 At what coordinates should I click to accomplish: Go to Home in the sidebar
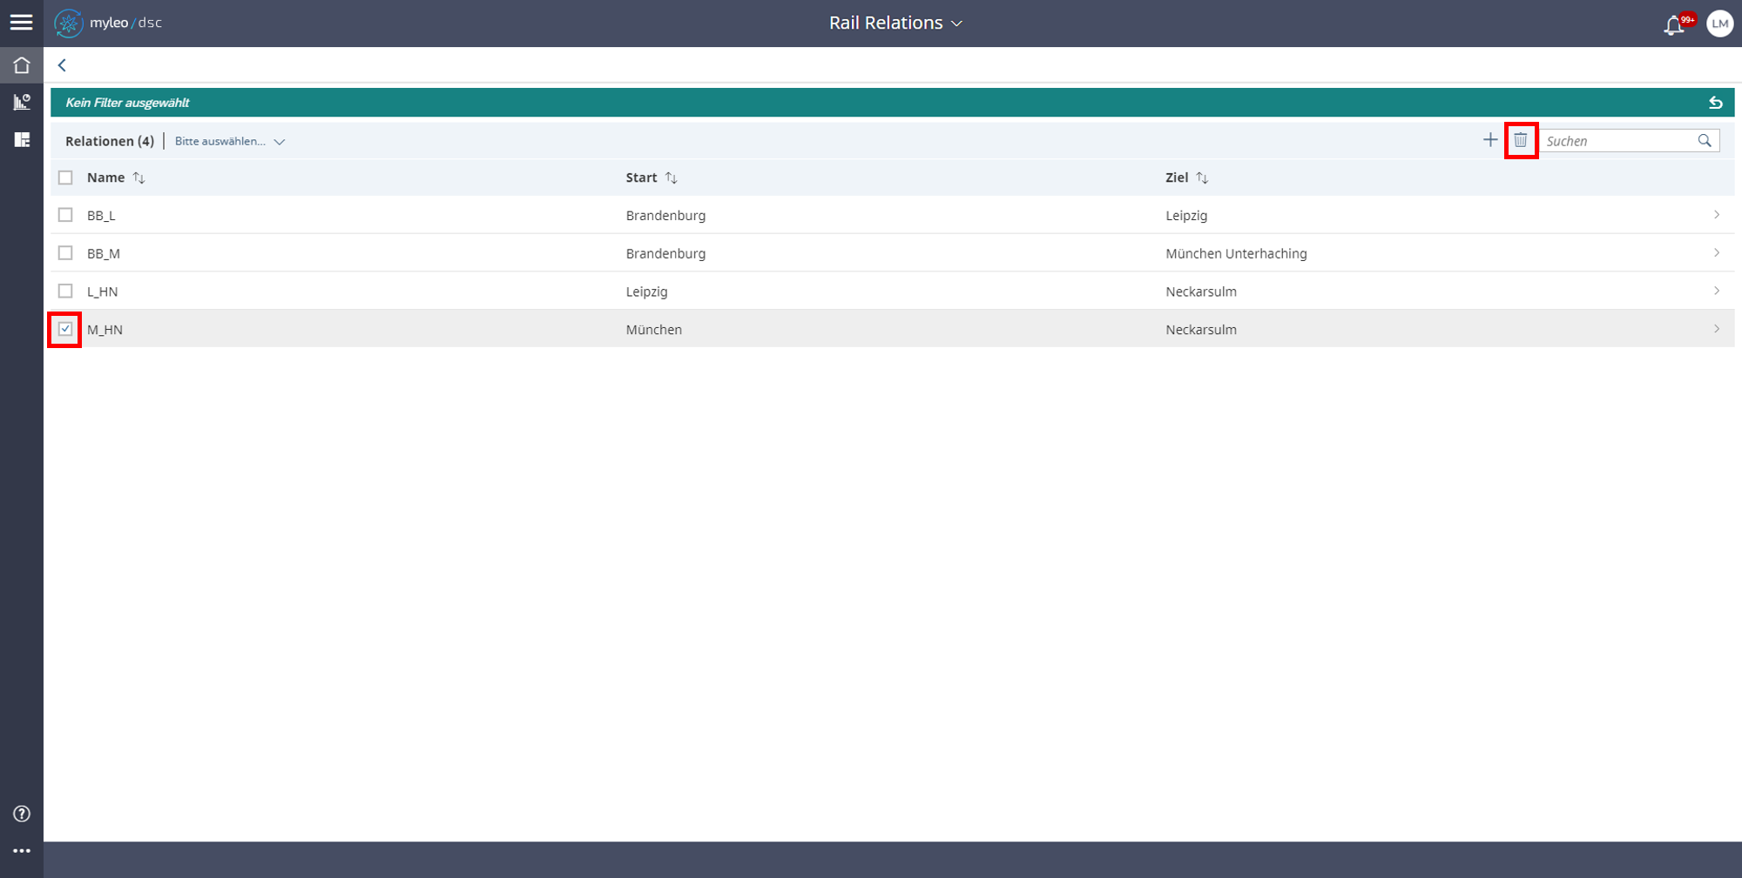point(22,65)
